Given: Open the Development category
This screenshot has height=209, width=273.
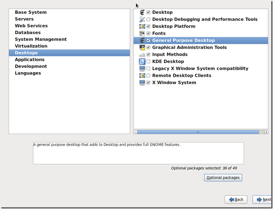Looking at the screenshot, I should click(31, 66).
